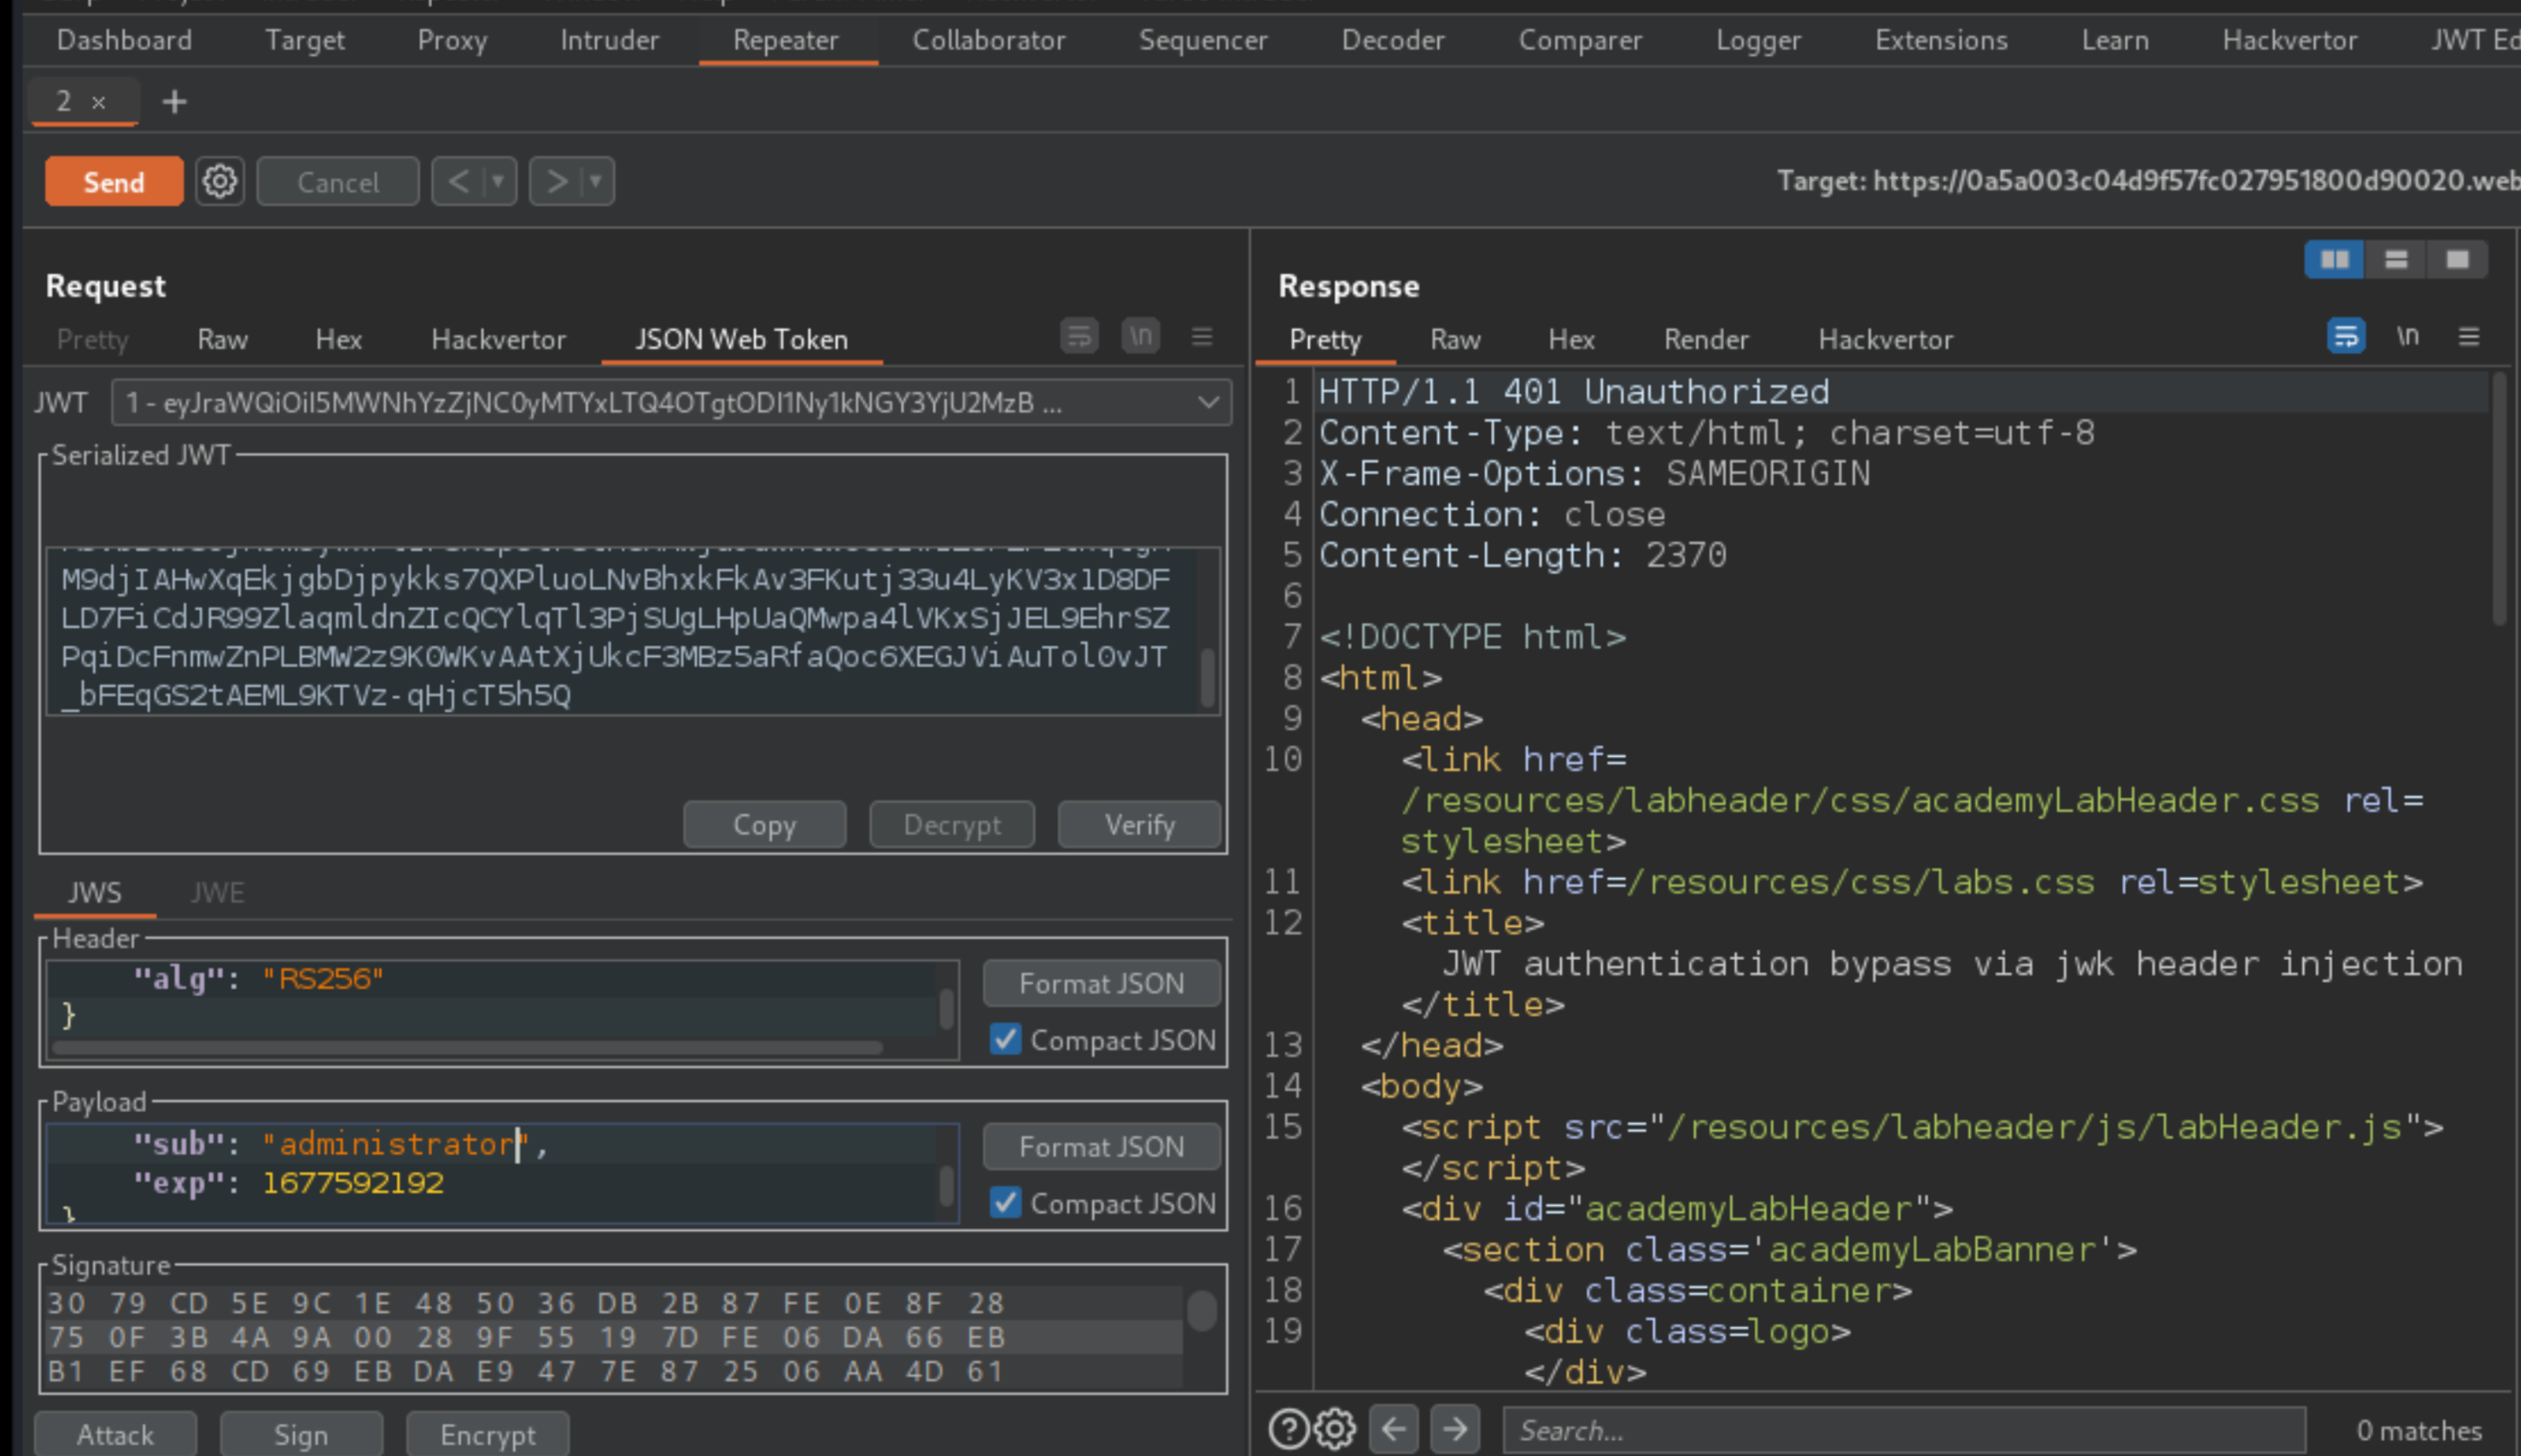Toggle response word wrap icon
This screenshot has width=2521, height=1456.
click(x=2346, y=336)
